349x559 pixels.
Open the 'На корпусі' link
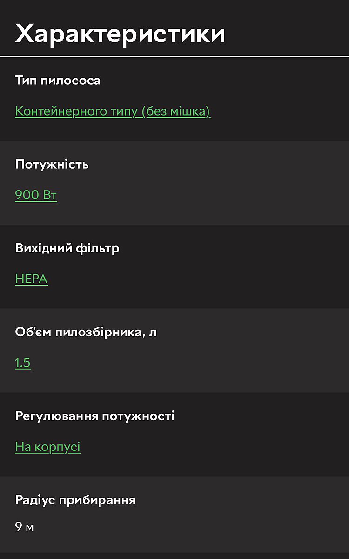tap(47, 447)
